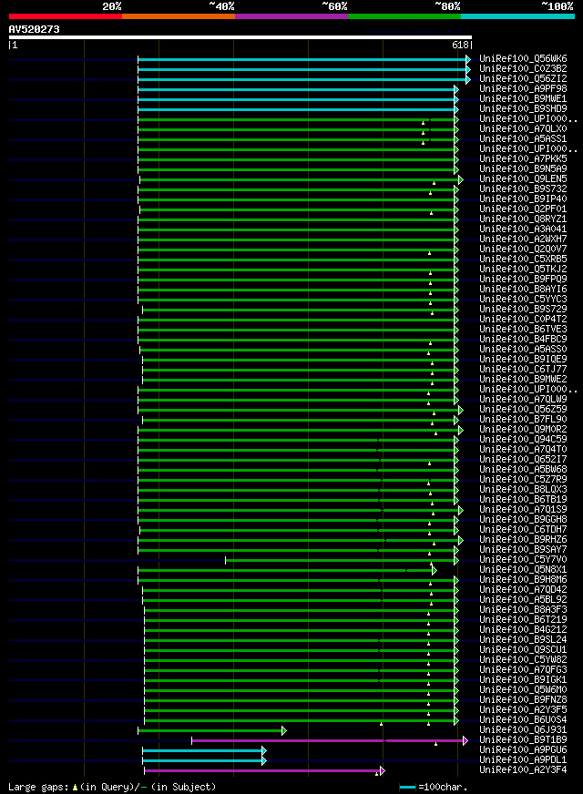The width and height of the screenshot is (583, 794).
Task: Select the UniRef100_B9S729 label
Action: coord(523,310)
